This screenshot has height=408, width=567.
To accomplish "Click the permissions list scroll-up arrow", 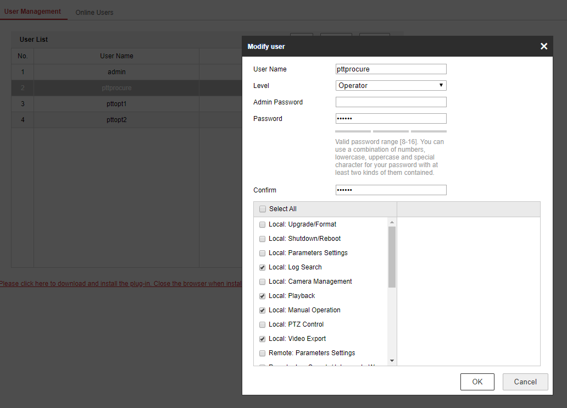I will (x=392, y=222).
